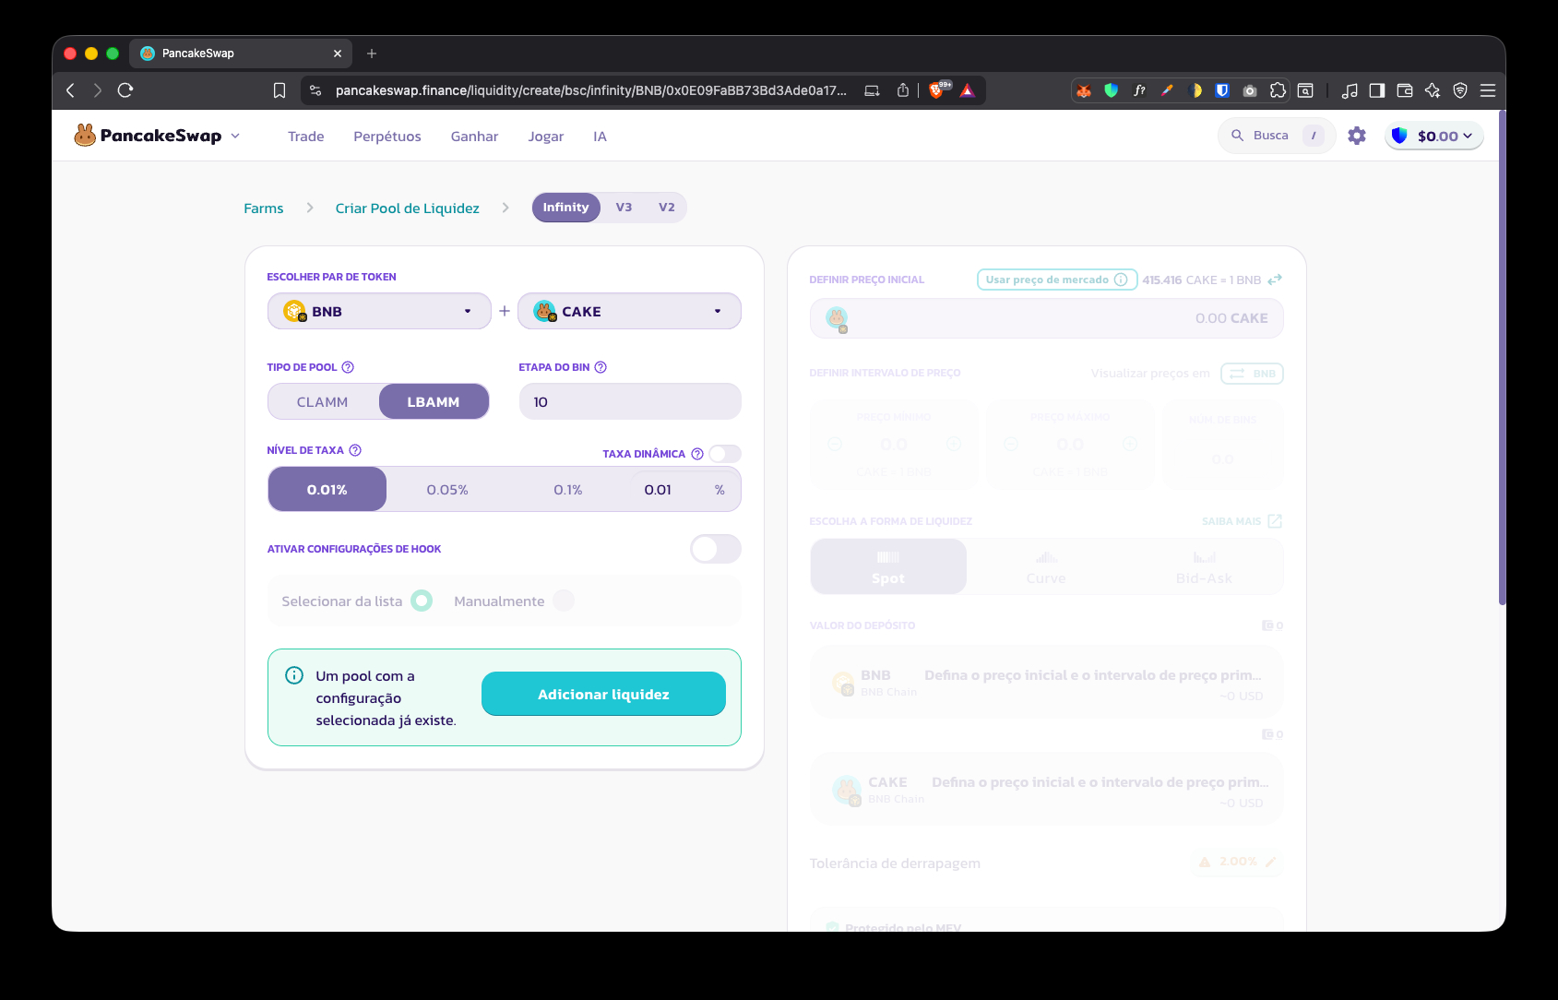Click the info icon in existing pool notice
This screenshot has height=1000, width=1558.
[294, 675]
